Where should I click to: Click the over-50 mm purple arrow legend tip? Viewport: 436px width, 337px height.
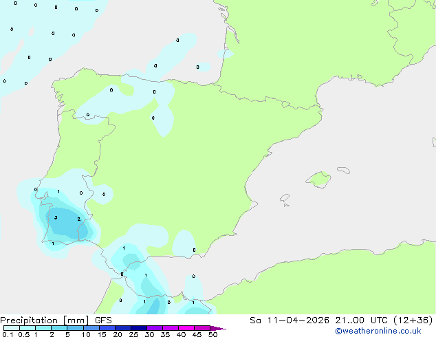click(218, 328)
